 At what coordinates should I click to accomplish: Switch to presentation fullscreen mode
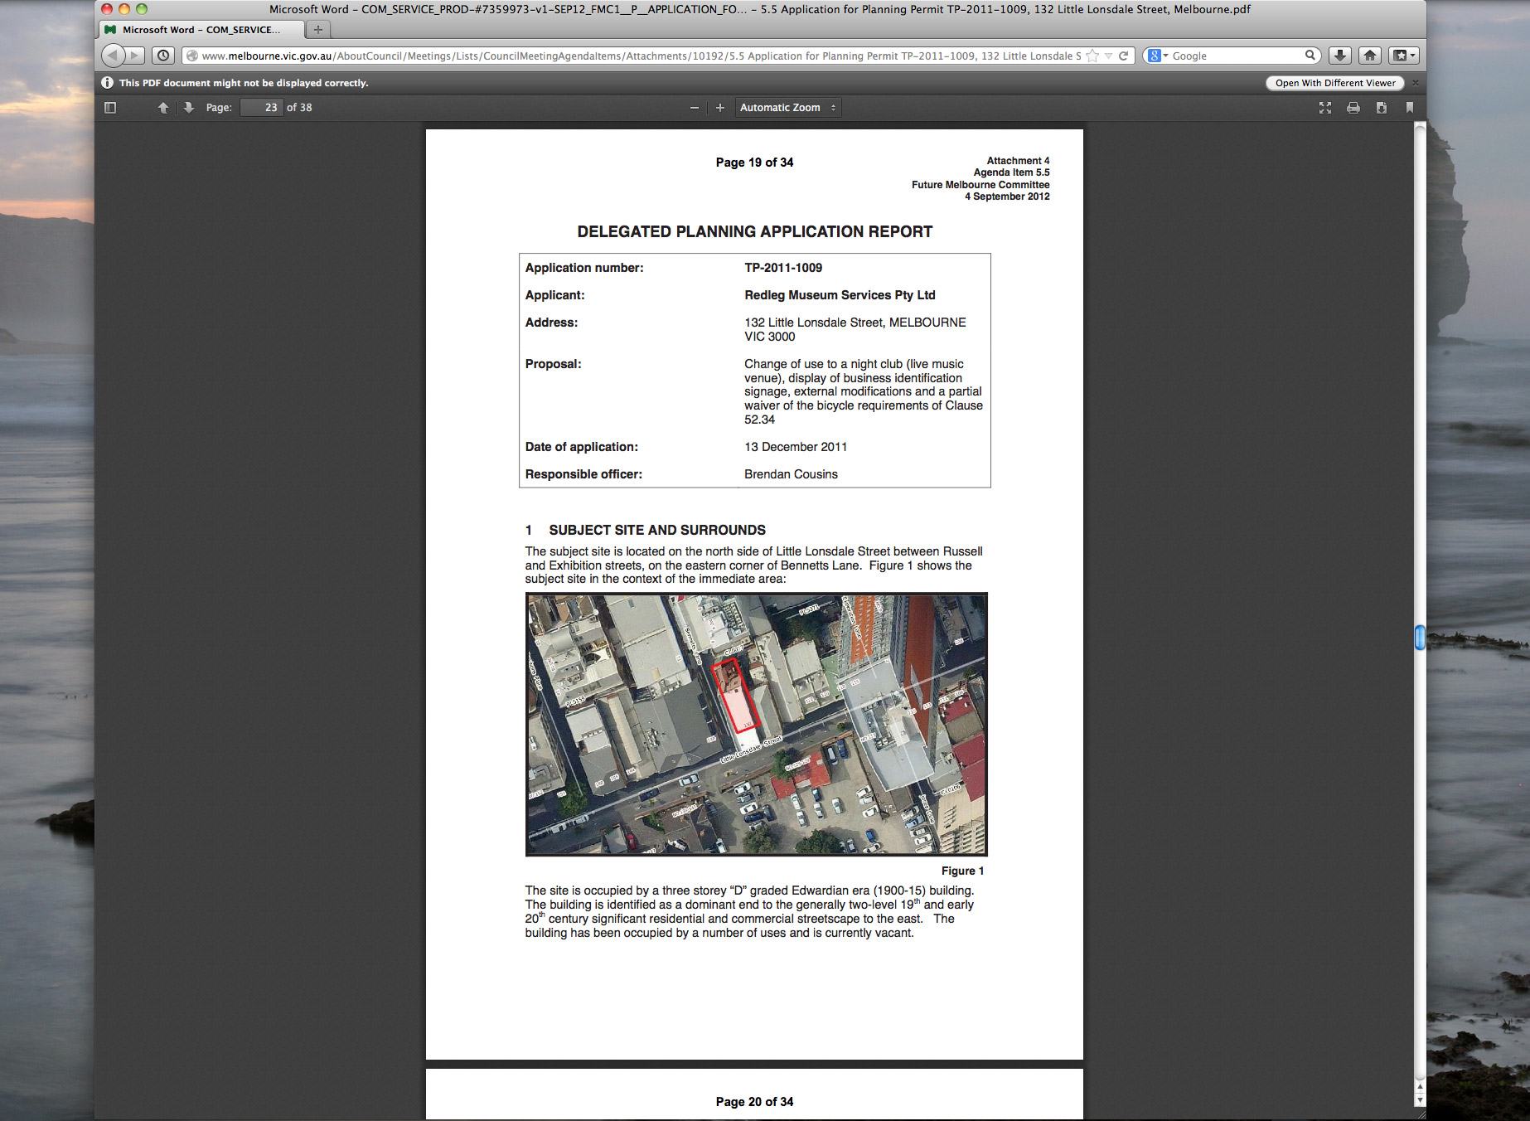pyautogui.click(x=1325, y=108)
